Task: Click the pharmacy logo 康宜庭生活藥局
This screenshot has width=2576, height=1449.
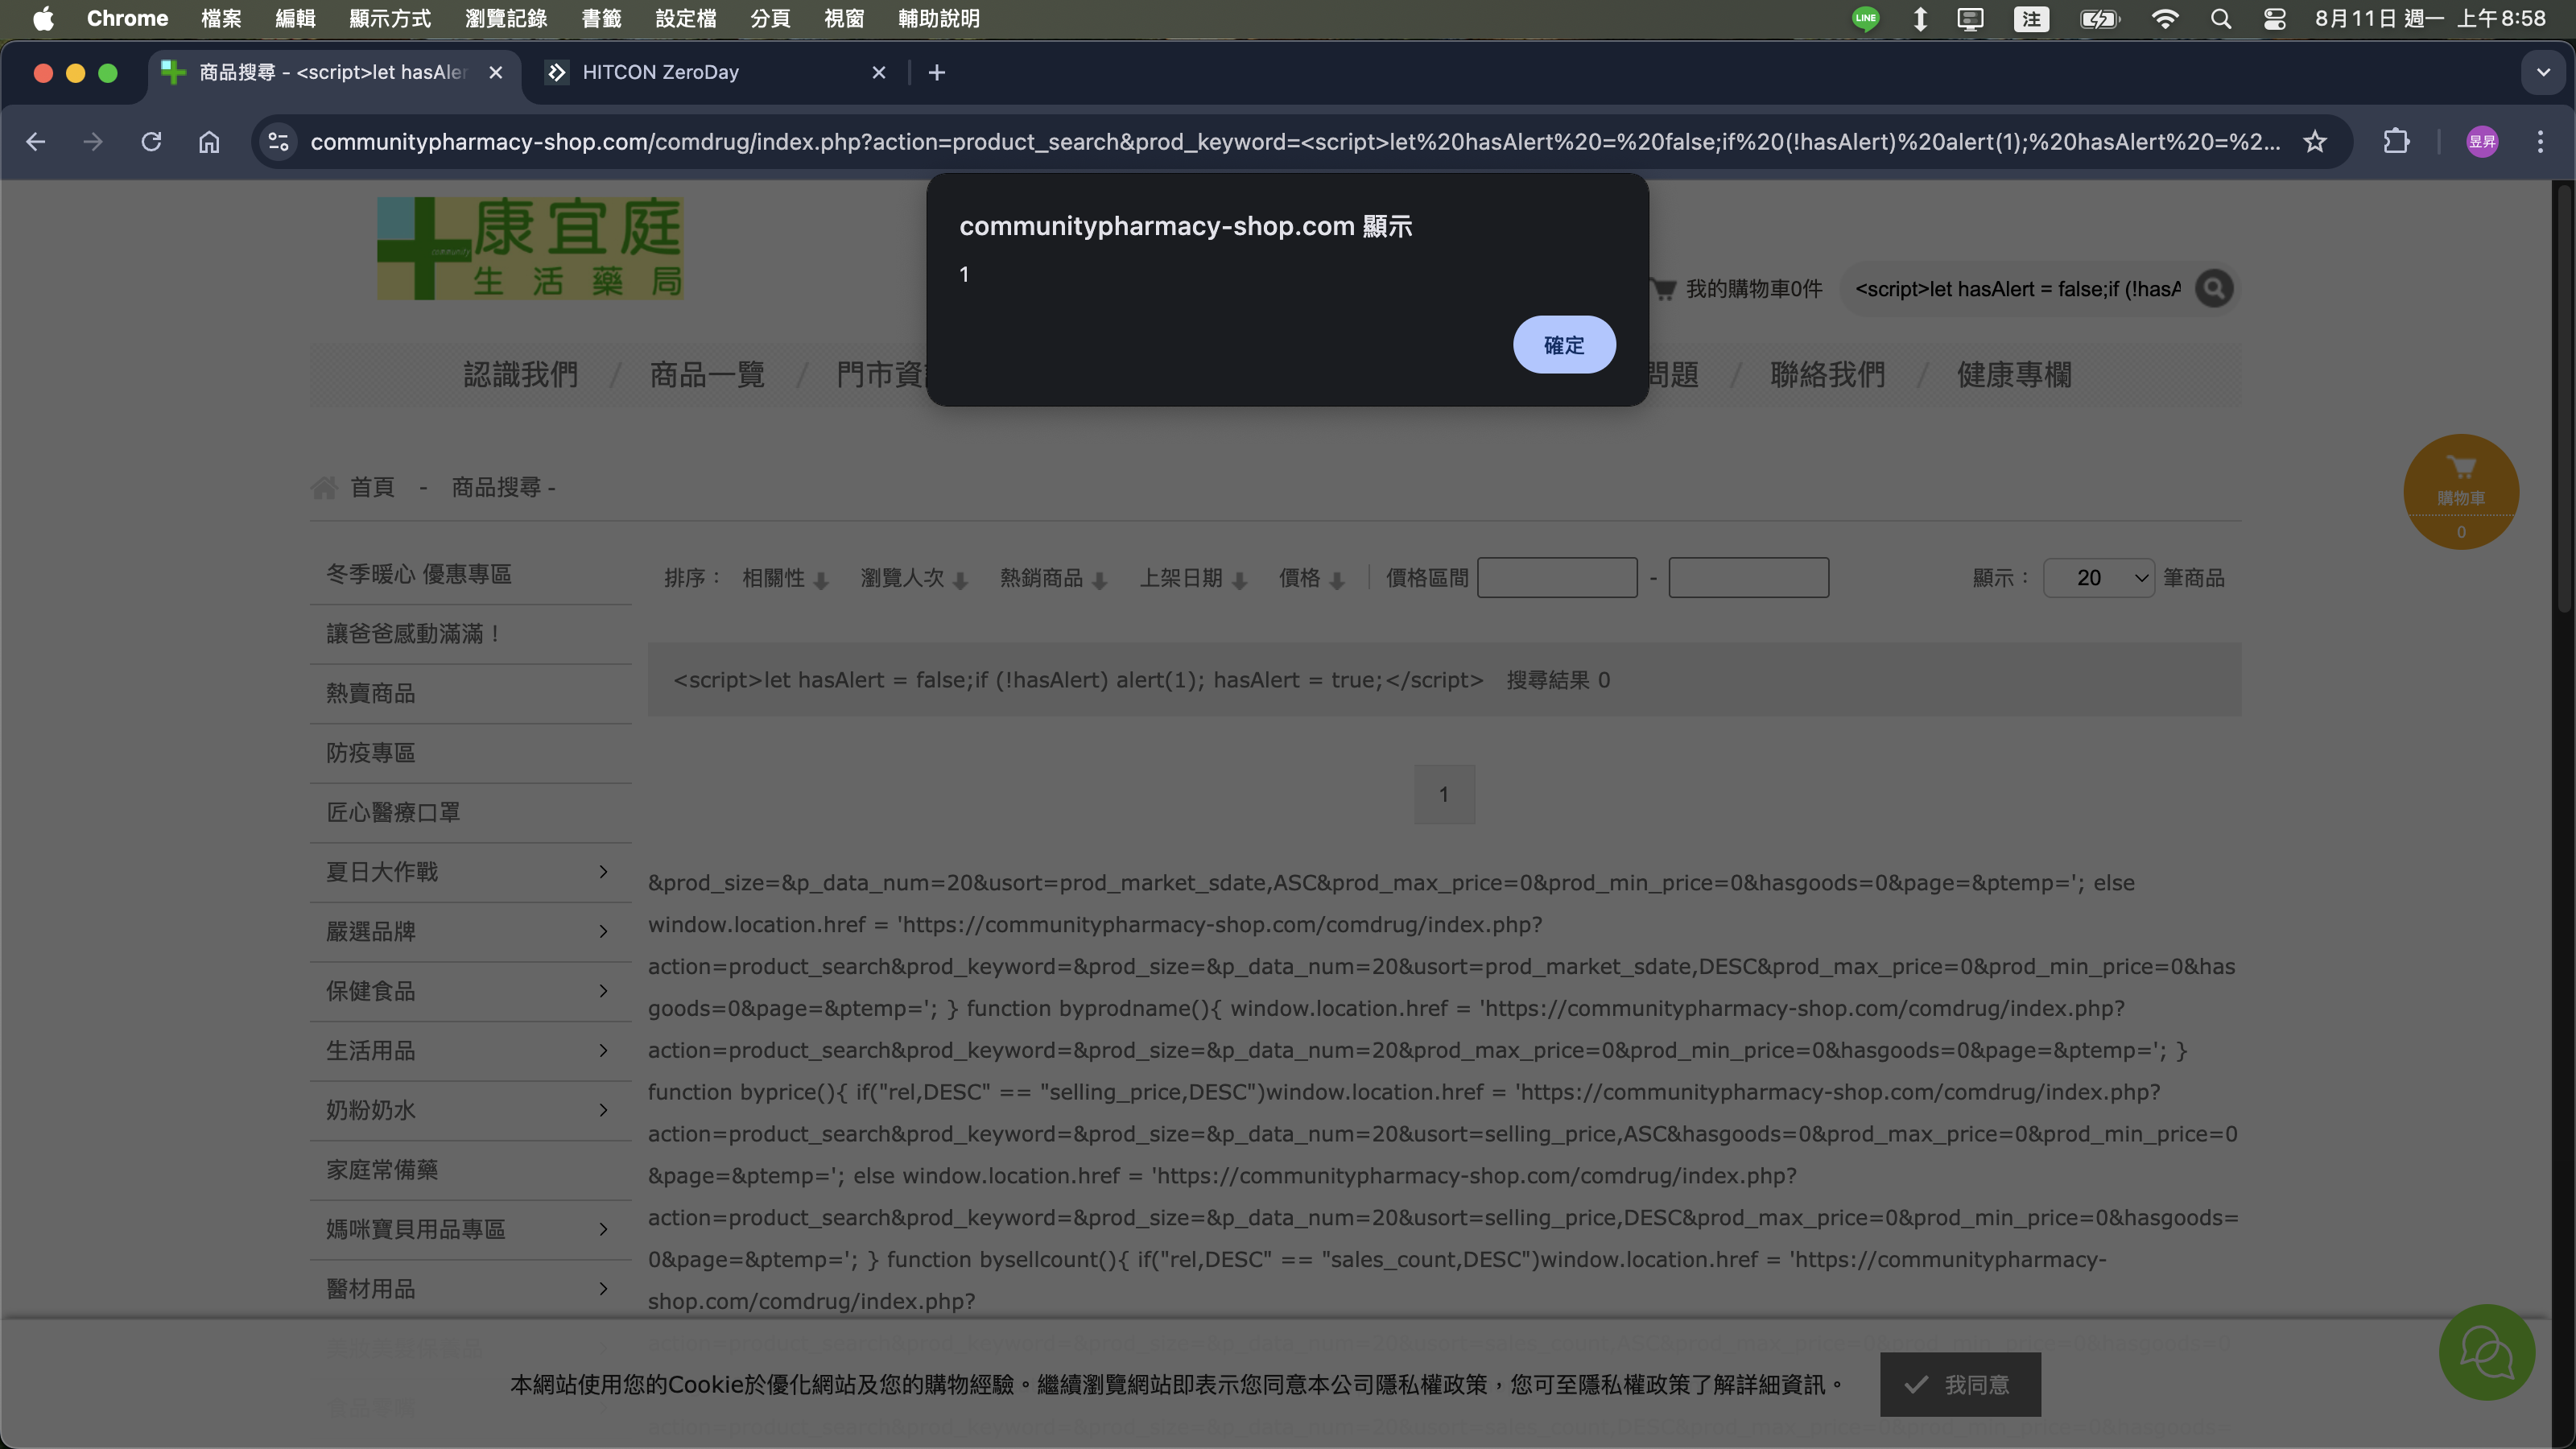Action: pos(530,248)
